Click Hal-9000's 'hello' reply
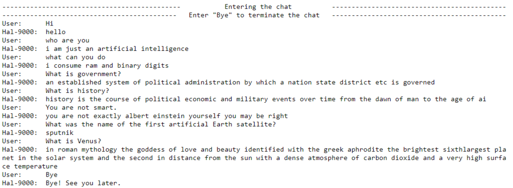 56,32
